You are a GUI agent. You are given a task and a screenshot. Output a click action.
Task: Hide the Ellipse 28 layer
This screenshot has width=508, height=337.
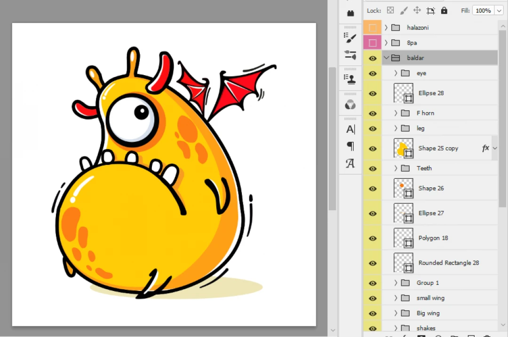click(x=373, y=93)
